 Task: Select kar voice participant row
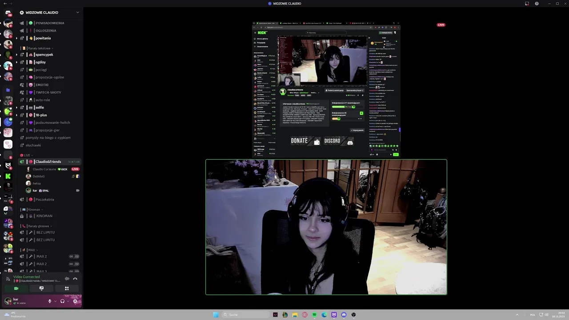[x=52, y=191]
